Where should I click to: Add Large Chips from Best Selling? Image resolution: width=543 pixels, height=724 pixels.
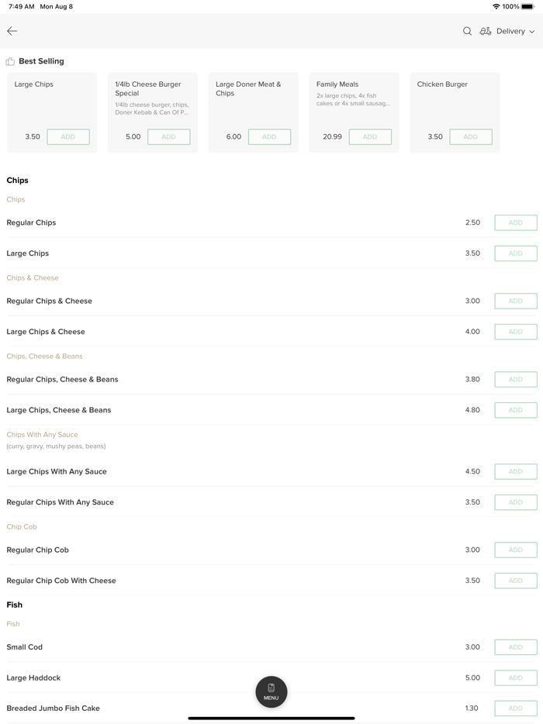[x=68, y=137]
